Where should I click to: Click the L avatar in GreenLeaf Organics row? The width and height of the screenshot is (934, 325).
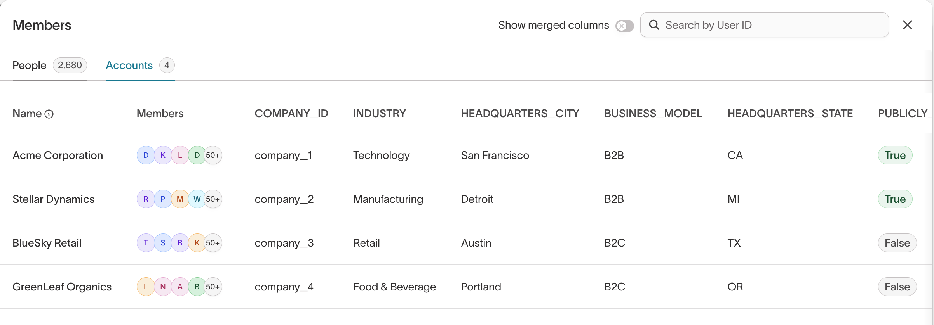(146, 287)
